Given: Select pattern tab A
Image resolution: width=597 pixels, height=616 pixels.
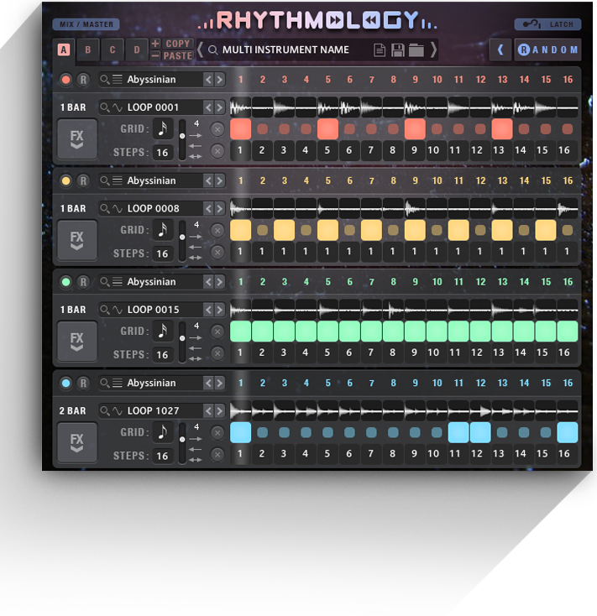Looking at the screenshot, I should [64, 50].
